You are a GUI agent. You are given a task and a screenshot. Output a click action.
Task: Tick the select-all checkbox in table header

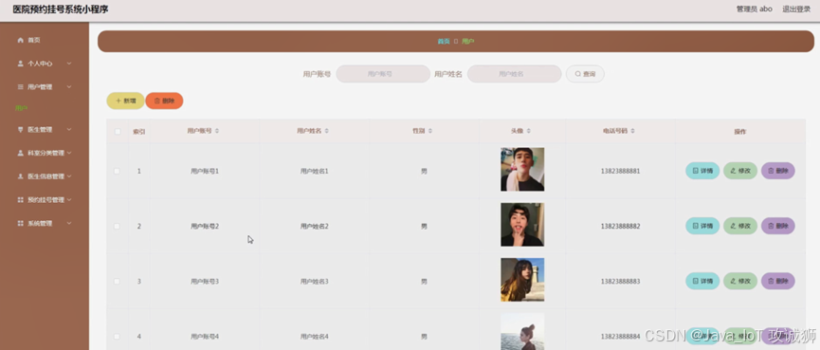click(x=118, y=131)
